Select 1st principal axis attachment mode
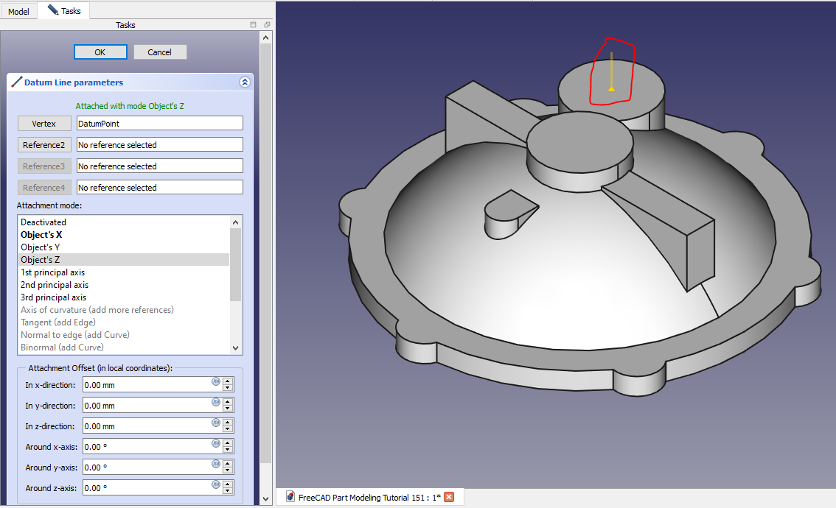836x508 pixels. pyautogui.click(x=54, y=272)
